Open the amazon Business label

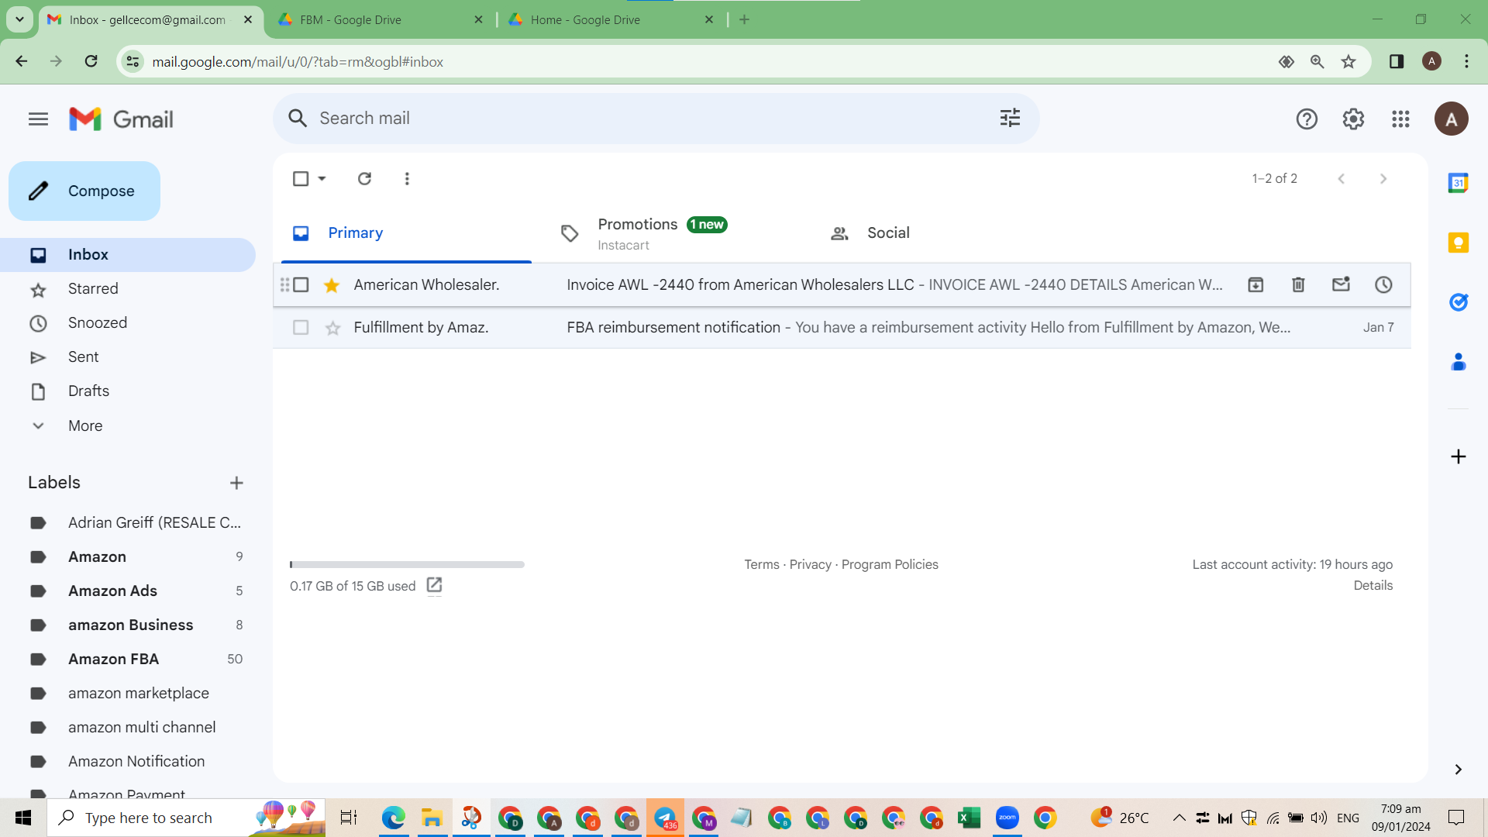pyautogui.click(x=128, y=625)
